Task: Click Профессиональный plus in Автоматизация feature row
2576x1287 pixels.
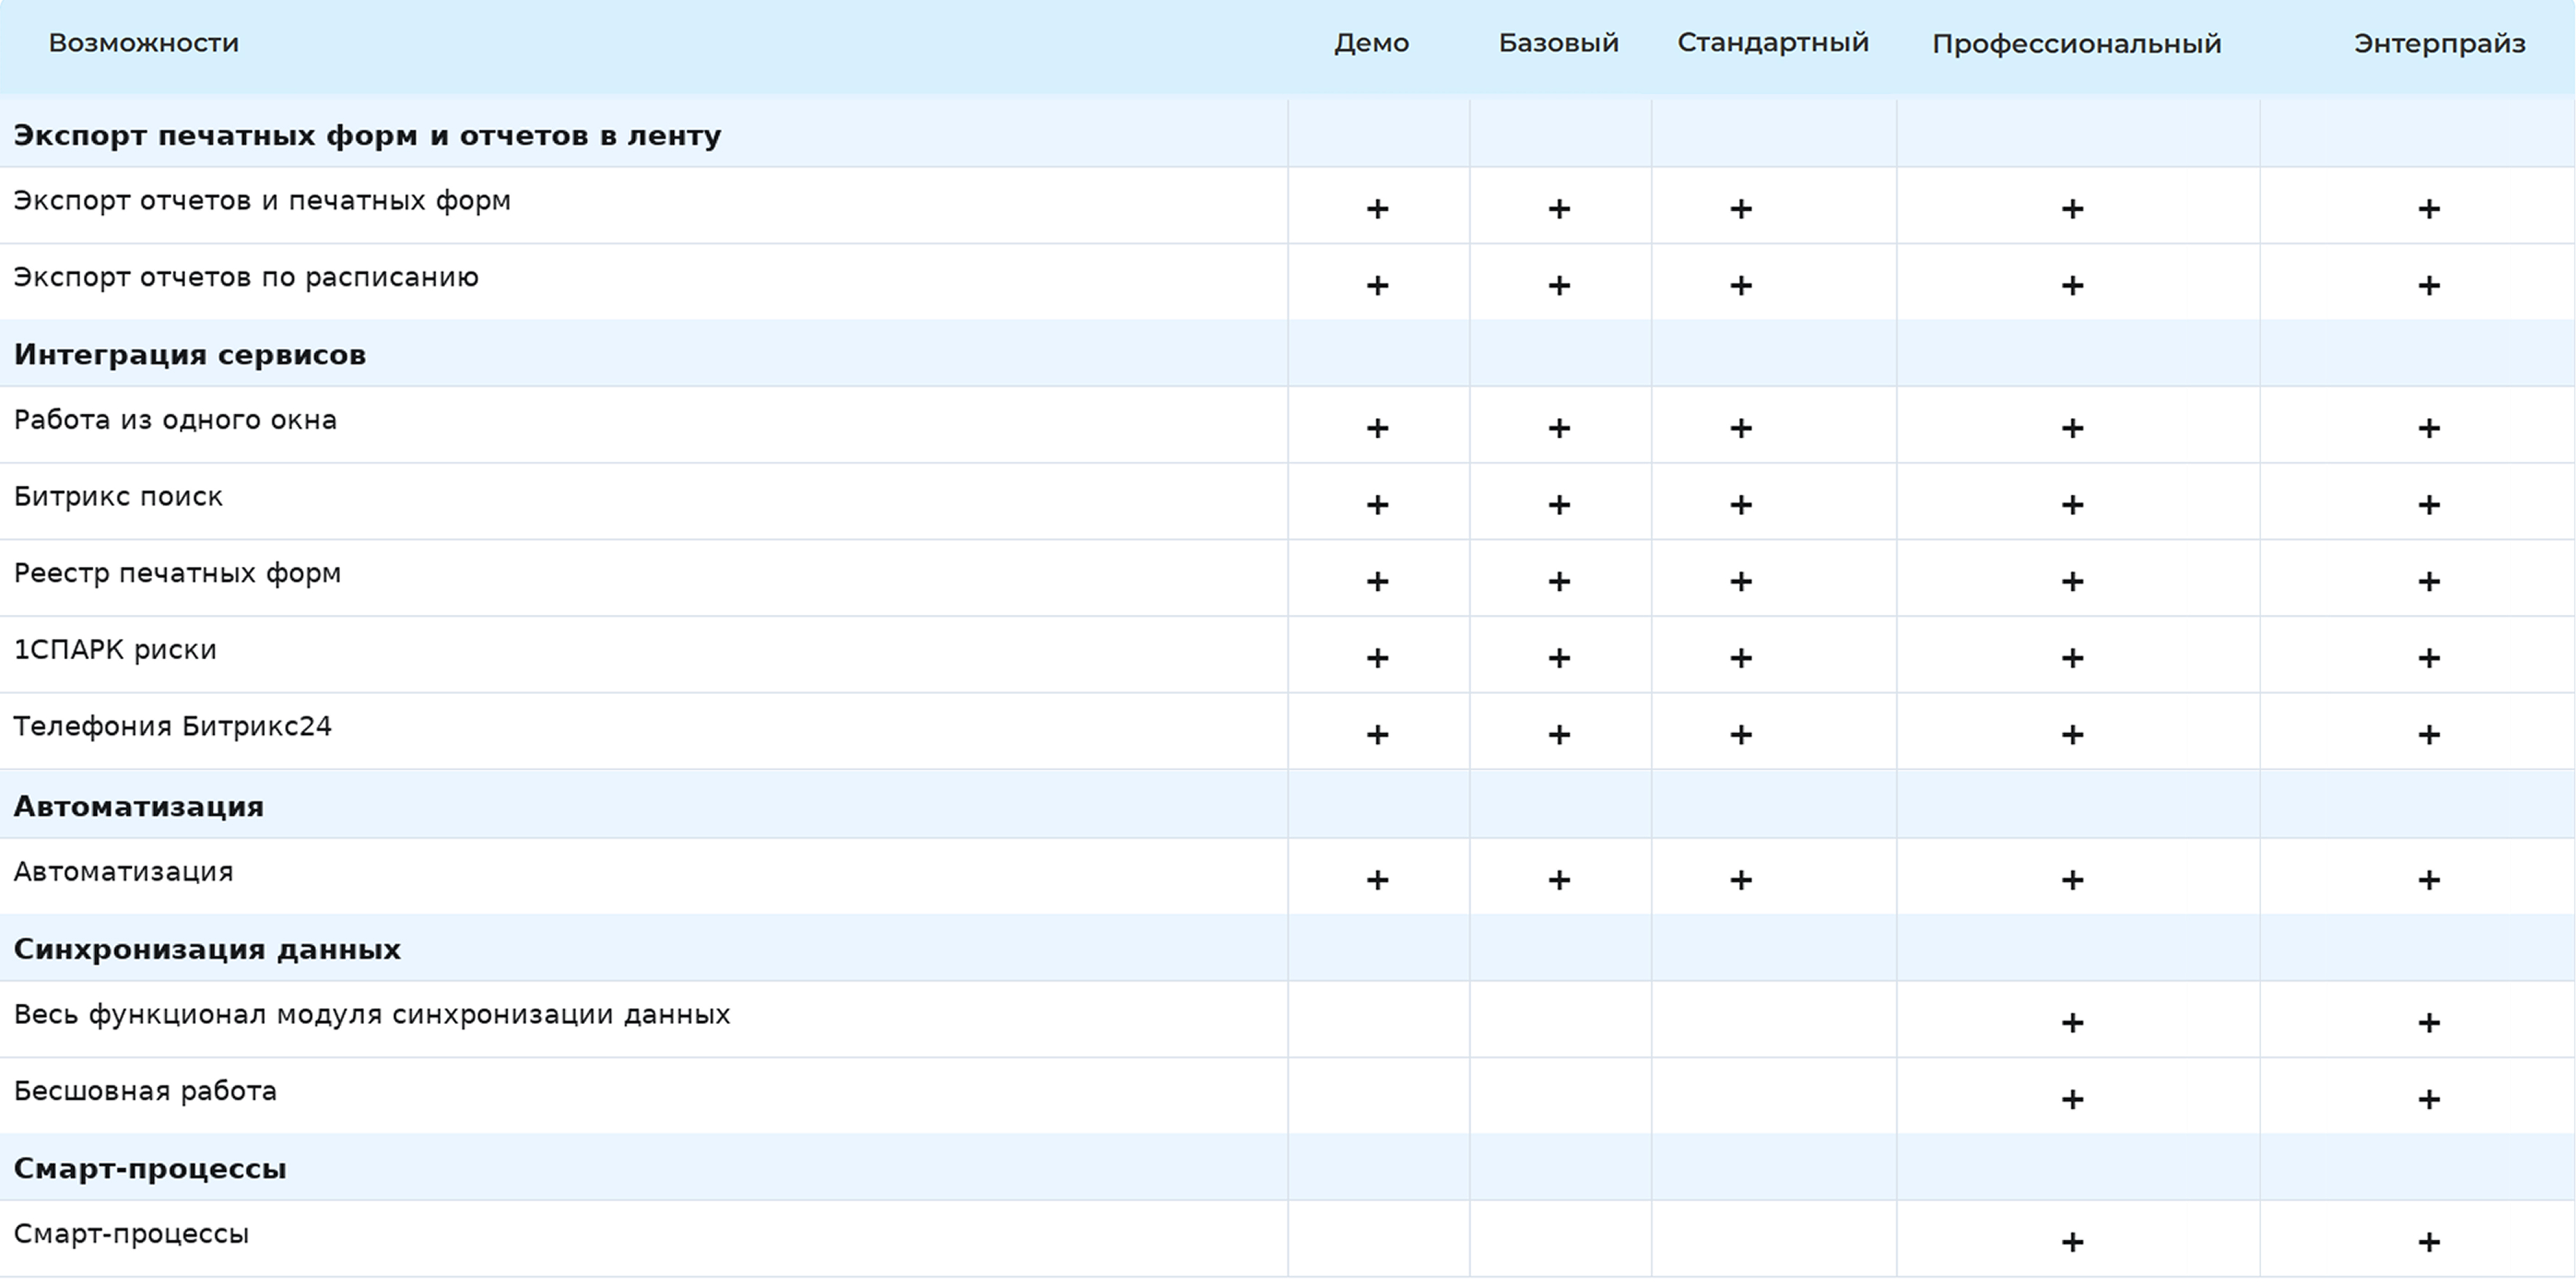Action: click(x=2073, y=880)
